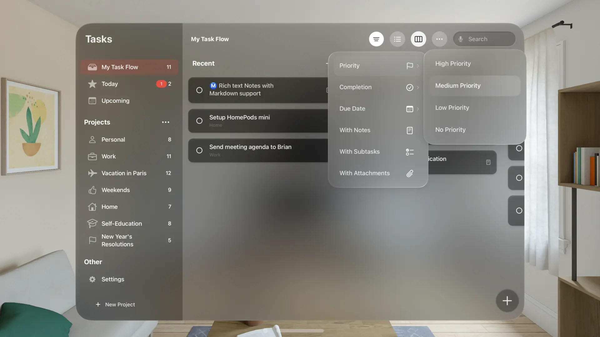The height and width of the screenshot is (337, 600).
Task: Open the filter options icon
Action: 376,39
